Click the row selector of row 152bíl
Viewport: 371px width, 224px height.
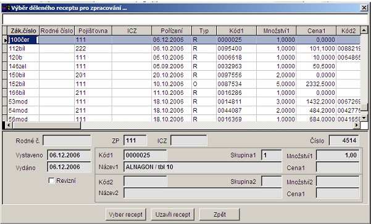click(5, 84)
